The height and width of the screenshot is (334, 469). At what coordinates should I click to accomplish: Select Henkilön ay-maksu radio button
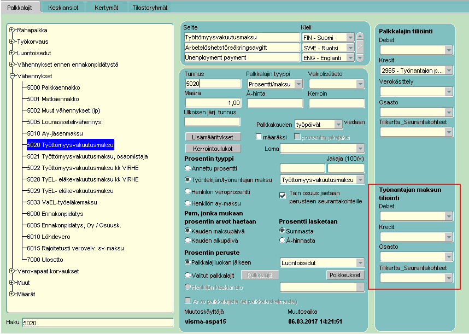click(187, 203)
